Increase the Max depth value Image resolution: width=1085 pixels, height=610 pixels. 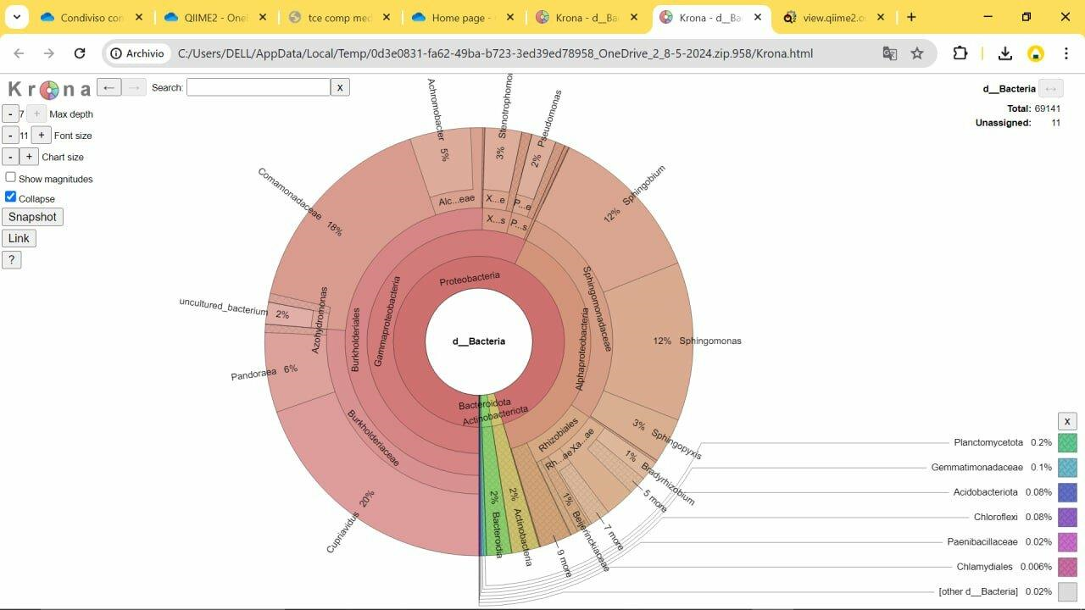pyautogui.click(x=36, y=114)
